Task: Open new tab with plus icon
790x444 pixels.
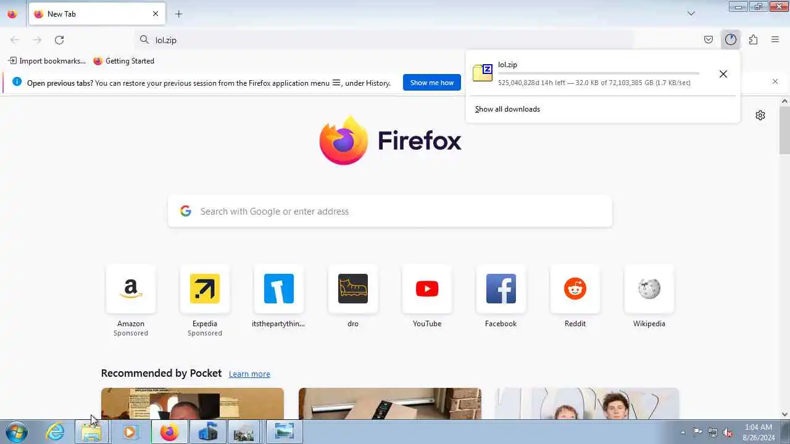Action: (178, 14)
